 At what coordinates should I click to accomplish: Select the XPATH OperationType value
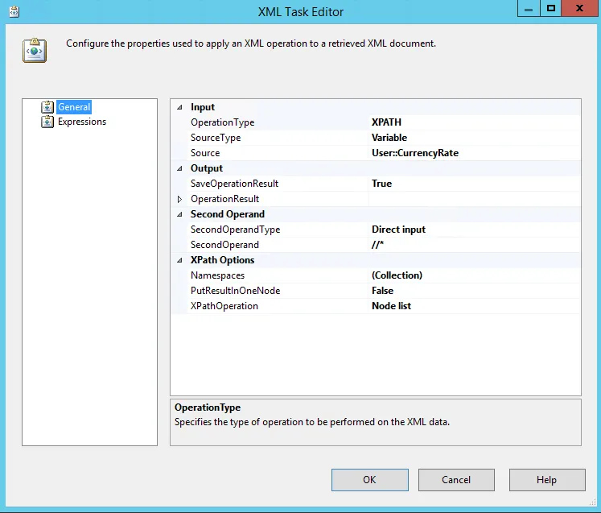pyautogui.click(x=475, y=122)
